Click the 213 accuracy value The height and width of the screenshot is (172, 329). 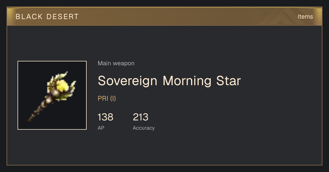point(141,117)
